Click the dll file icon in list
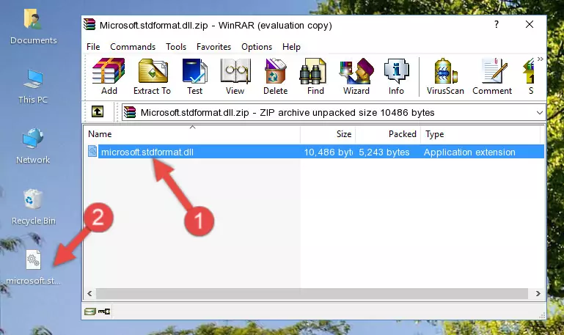This screenshot has height=335, width=564. click(x=92, y=151)
